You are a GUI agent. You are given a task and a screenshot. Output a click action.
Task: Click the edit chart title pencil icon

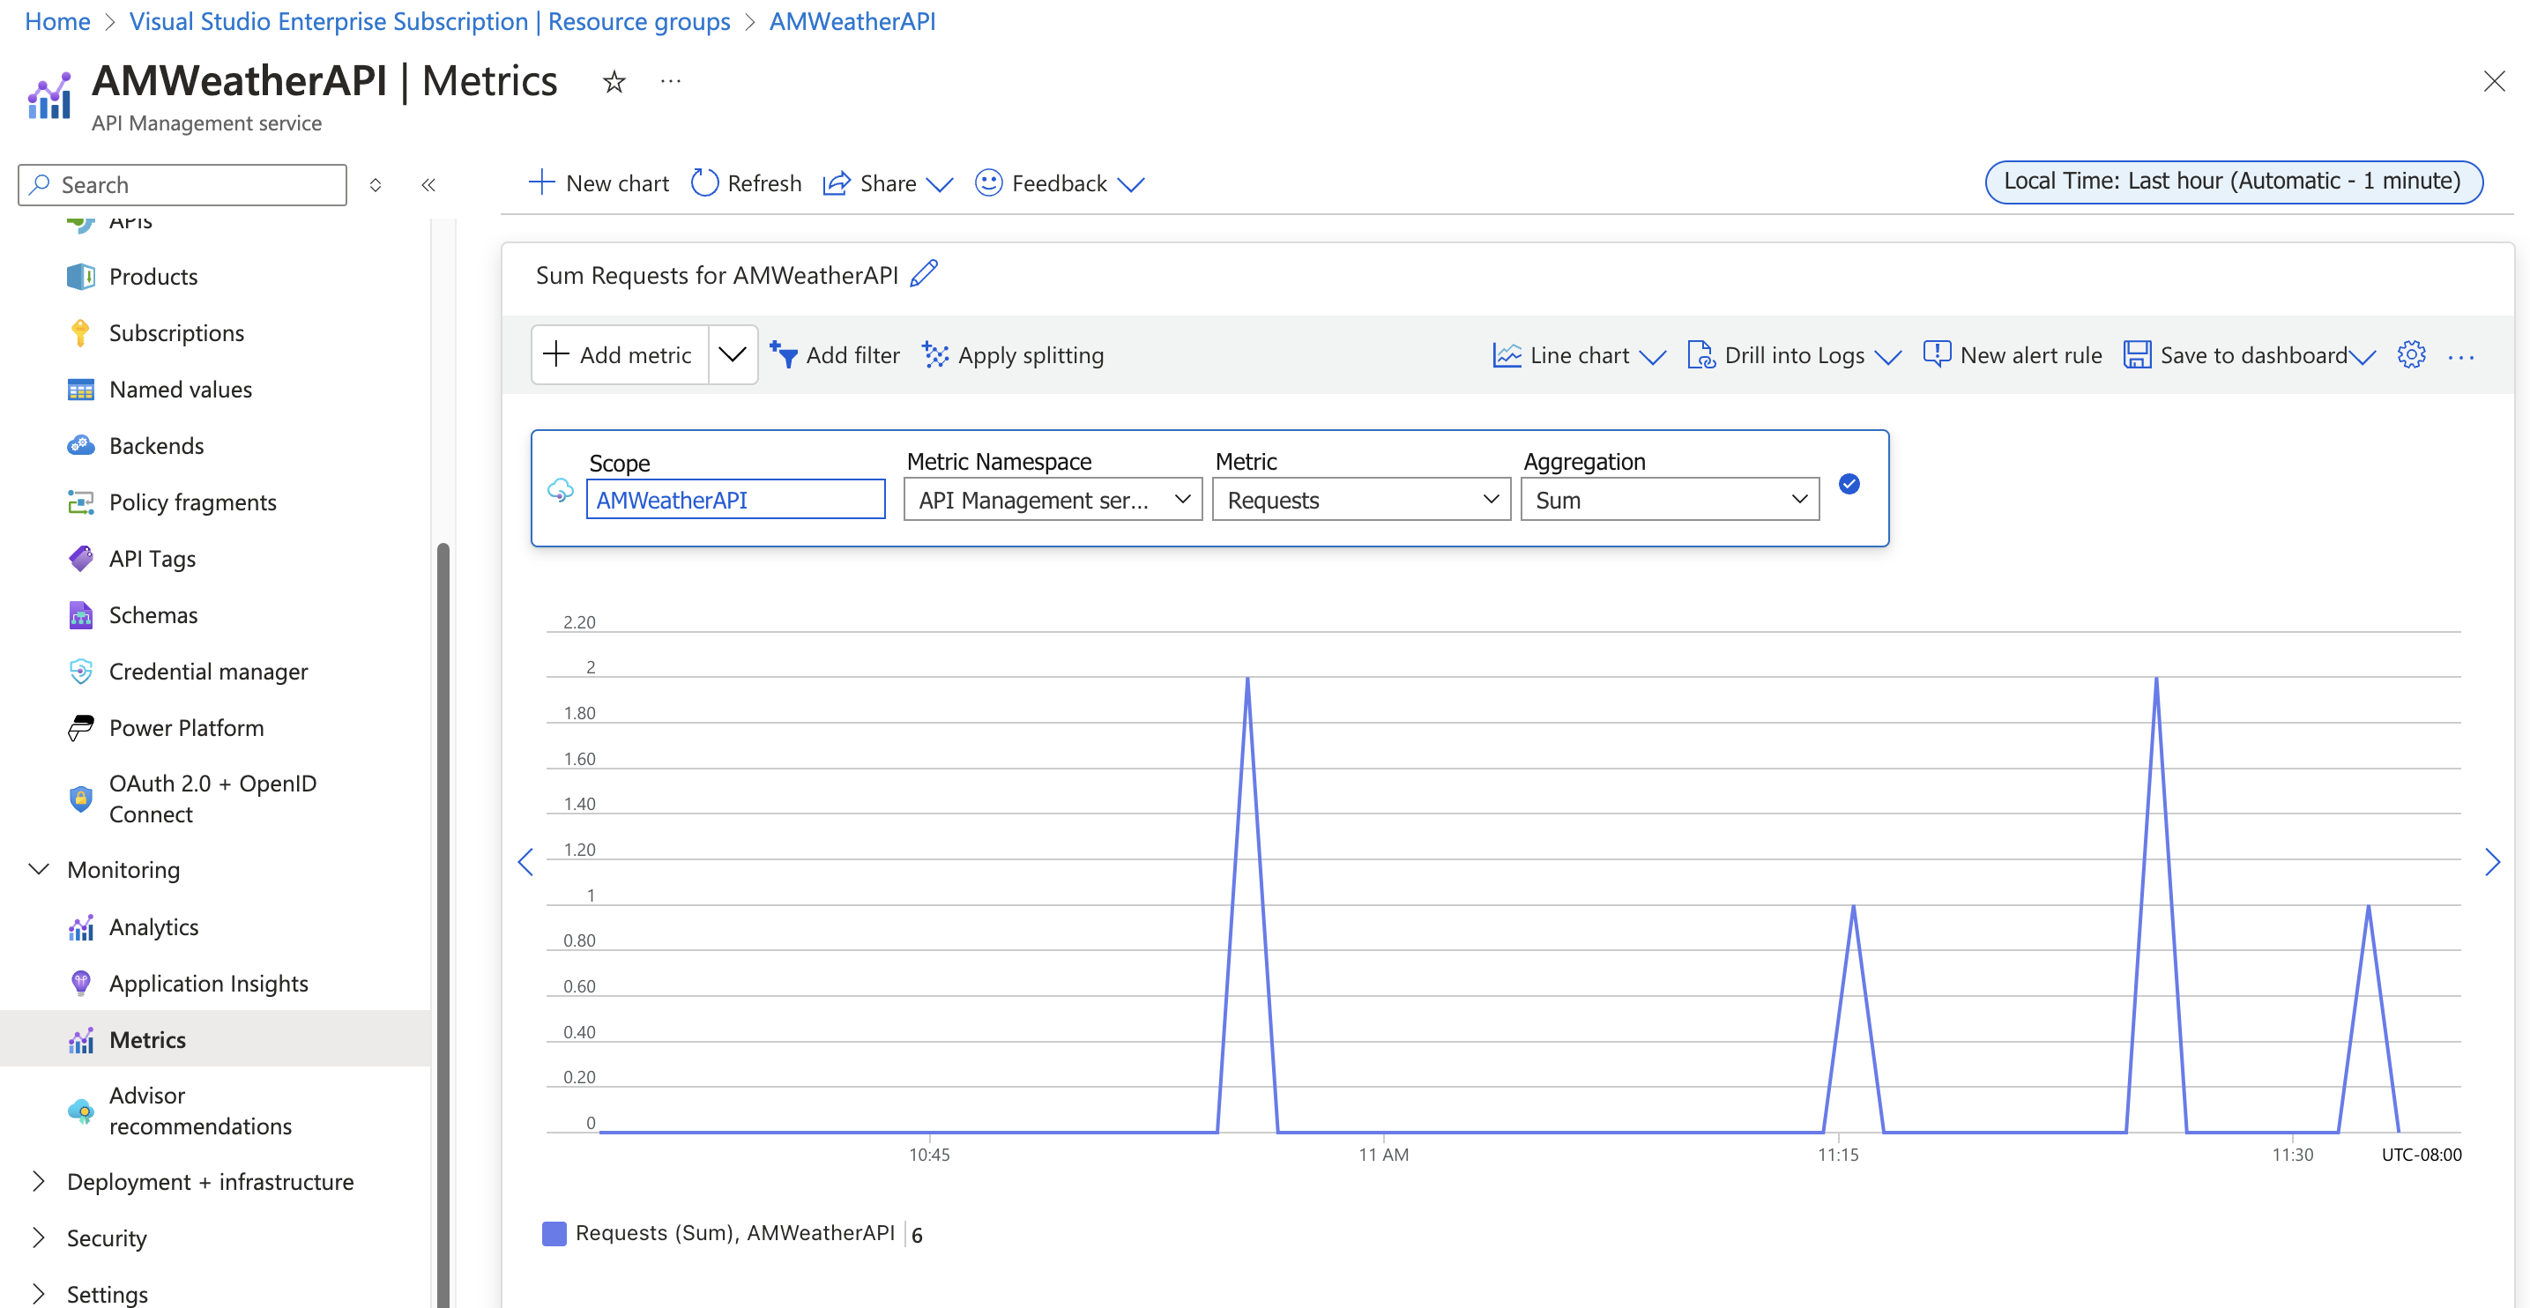(924, 274)
